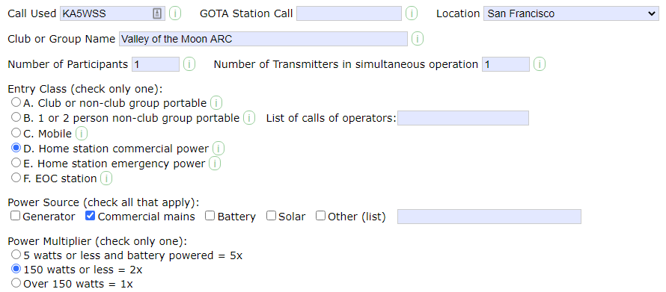Screen dimensions: 666x292
Task: Enable the Generator power source checkbox
Action: pyautogui.click(x=15, y=216)
